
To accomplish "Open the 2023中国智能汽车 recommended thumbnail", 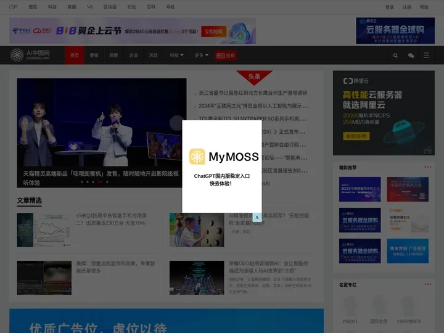I will 360,189.
